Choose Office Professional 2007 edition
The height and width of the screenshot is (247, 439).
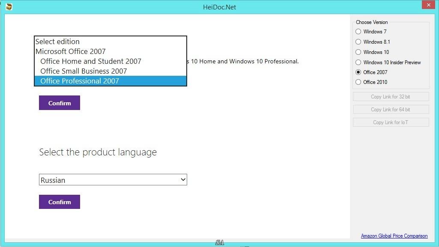(x=110, y=80)
